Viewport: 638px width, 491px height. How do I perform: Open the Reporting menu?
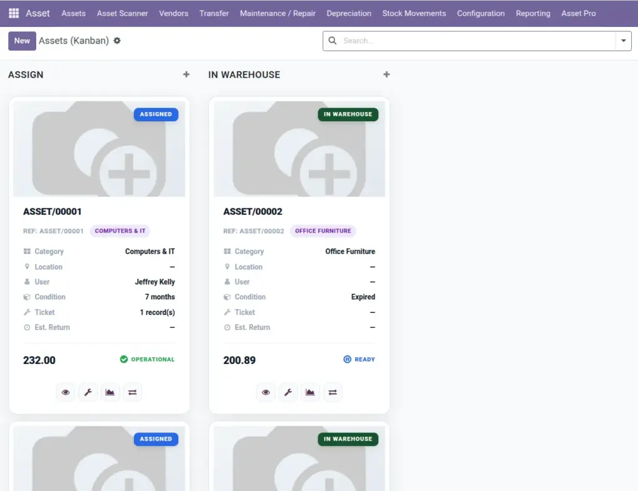pos(533,14)
